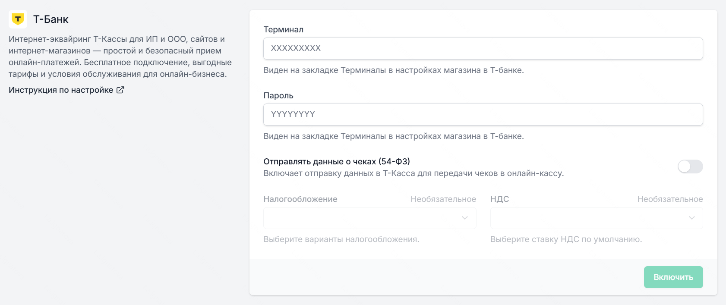The image size is (726, 305).
Task: Click the Интернет-эквайринг Т-Кассы description paragraph
Action: (120, 57)
